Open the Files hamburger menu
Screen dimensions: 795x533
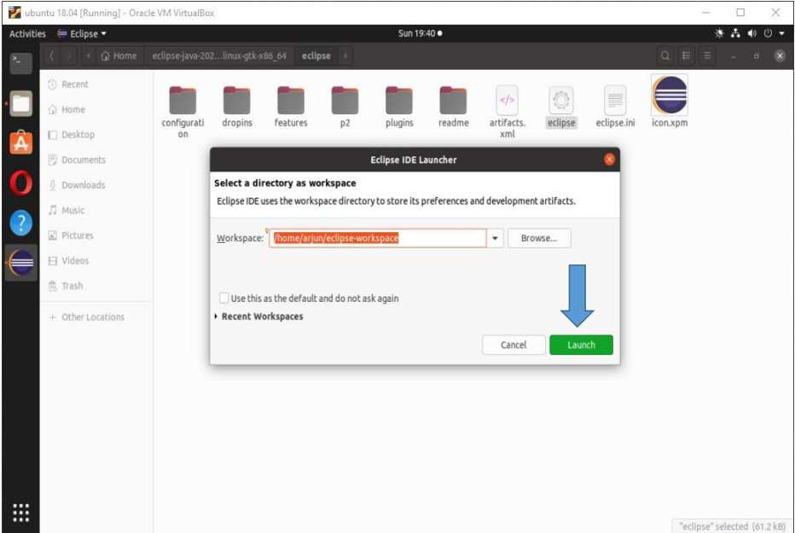click(x=707, y=55)
